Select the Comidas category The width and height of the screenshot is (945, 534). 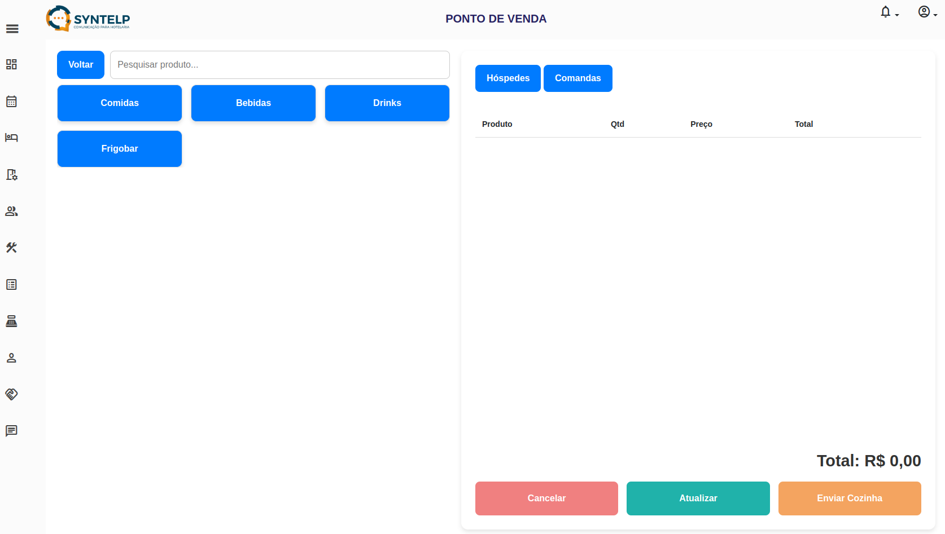[x=120, y=103]
